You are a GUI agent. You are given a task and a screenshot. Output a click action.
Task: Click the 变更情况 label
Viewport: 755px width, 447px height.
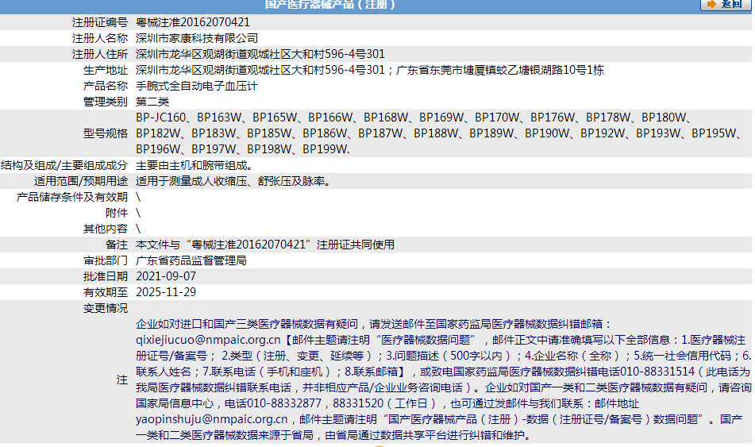coord(106,308)
